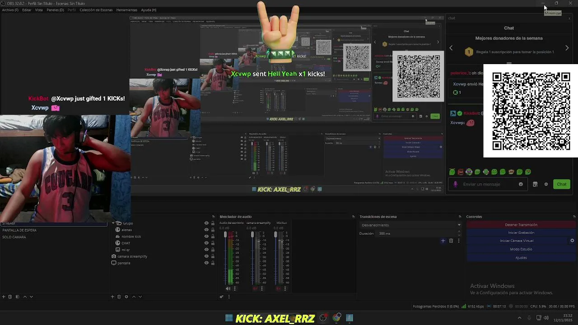The image size is (578, 325).
Task: Open the Editar menu
Action: (x=27, y=10)
